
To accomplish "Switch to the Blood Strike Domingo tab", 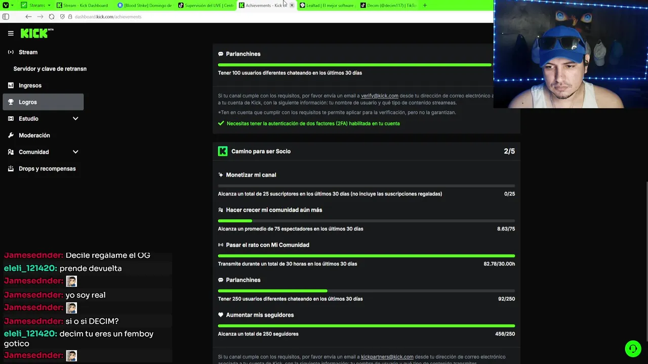I will click(x=145, y=5).
